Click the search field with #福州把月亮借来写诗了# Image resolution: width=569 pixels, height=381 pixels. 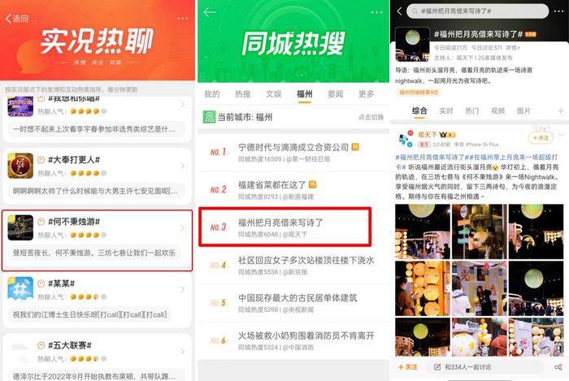(x=478, y=11)
